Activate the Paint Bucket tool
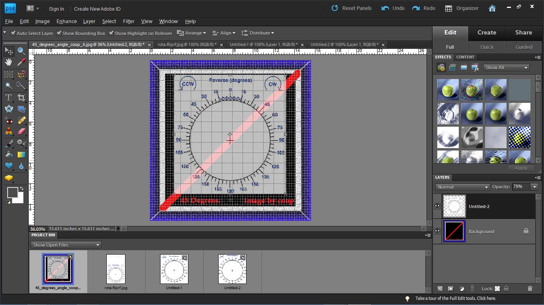 9,155
